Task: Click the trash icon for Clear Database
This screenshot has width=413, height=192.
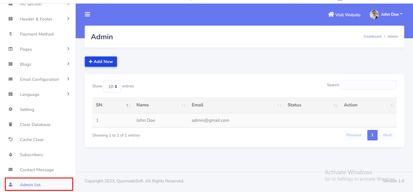Action: [x=11, y=124]
